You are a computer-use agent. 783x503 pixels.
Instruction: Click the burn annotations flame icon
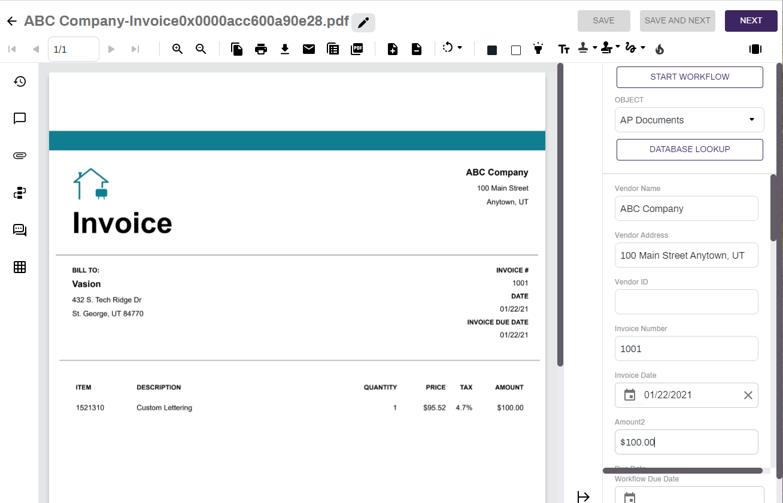[660, 49]
